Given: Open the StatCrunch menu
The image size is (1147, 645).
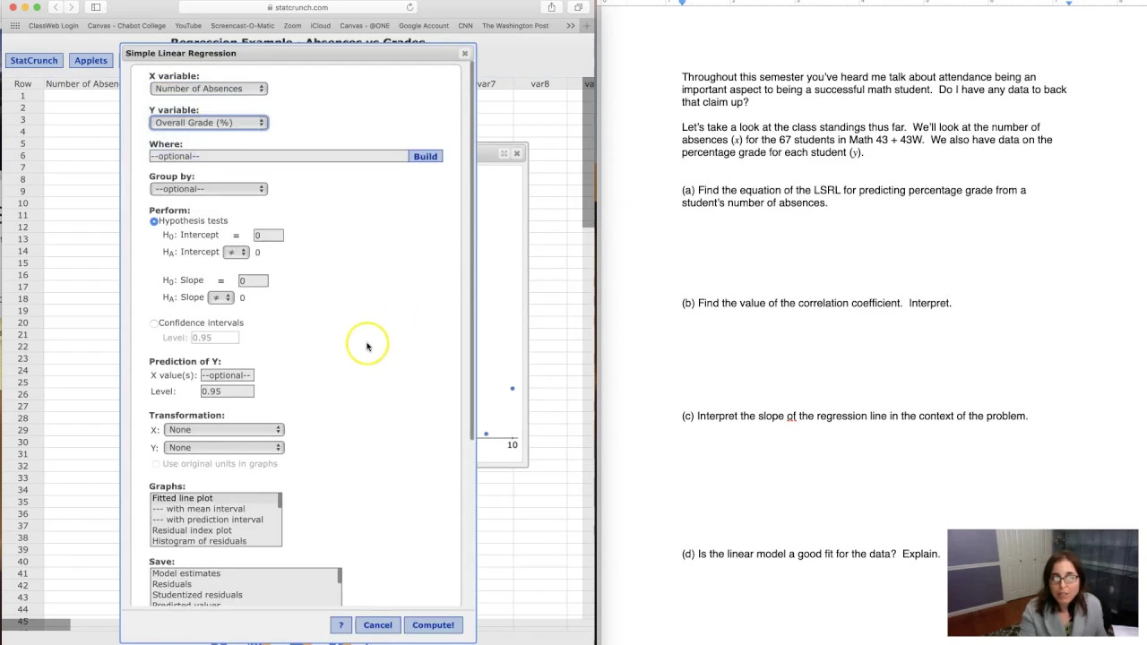Looking at the screenshot, I should click(34, 61).
